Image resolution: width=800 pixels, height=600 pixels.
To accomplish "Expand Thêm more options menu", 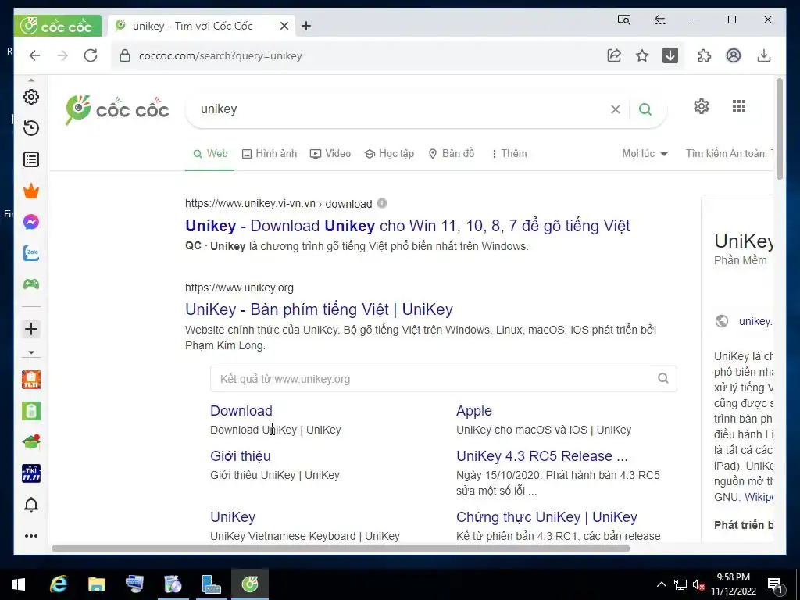I will 509,154.
